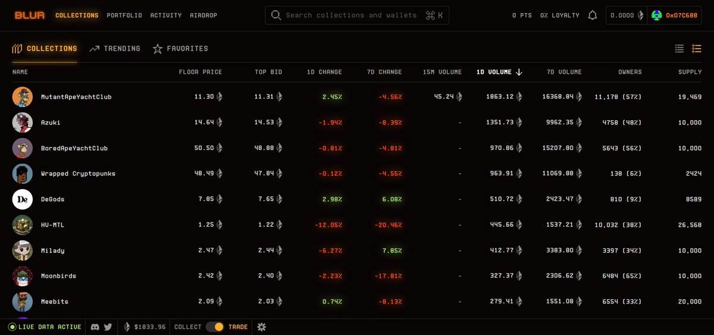Open MutantApeYachtClub collection name

tap(76, 97)
